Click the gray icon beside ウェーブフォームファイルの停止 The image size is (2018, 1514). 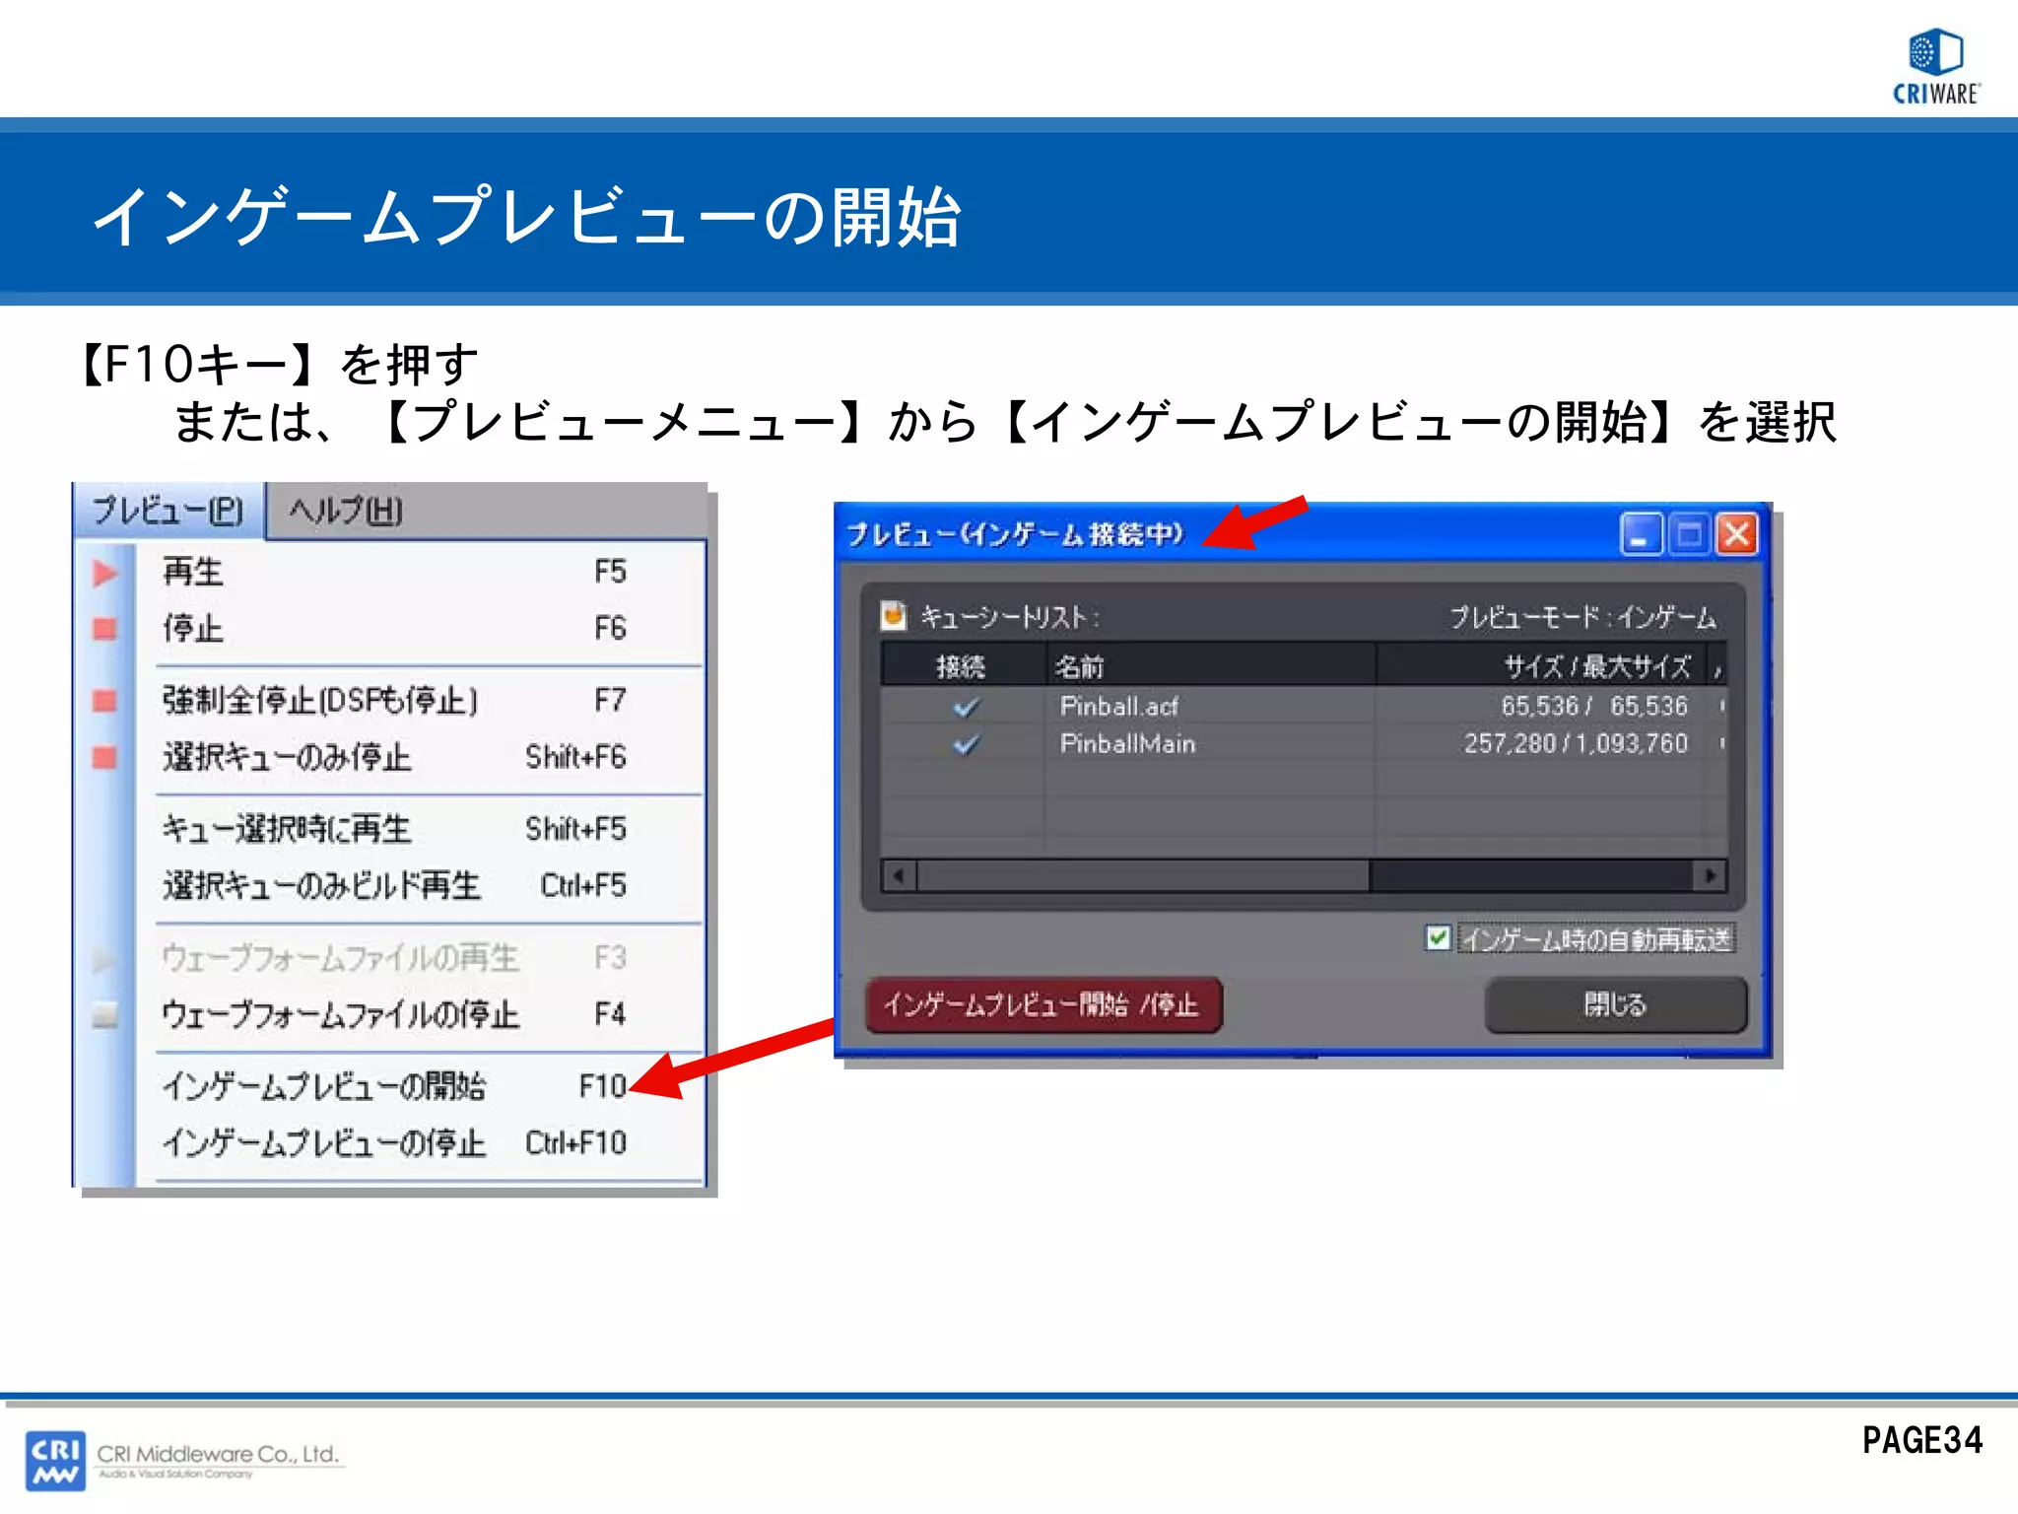(104, 1014)
